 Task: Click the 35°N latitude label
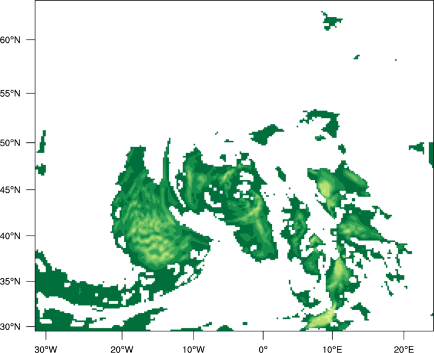(x=10, y=281)
